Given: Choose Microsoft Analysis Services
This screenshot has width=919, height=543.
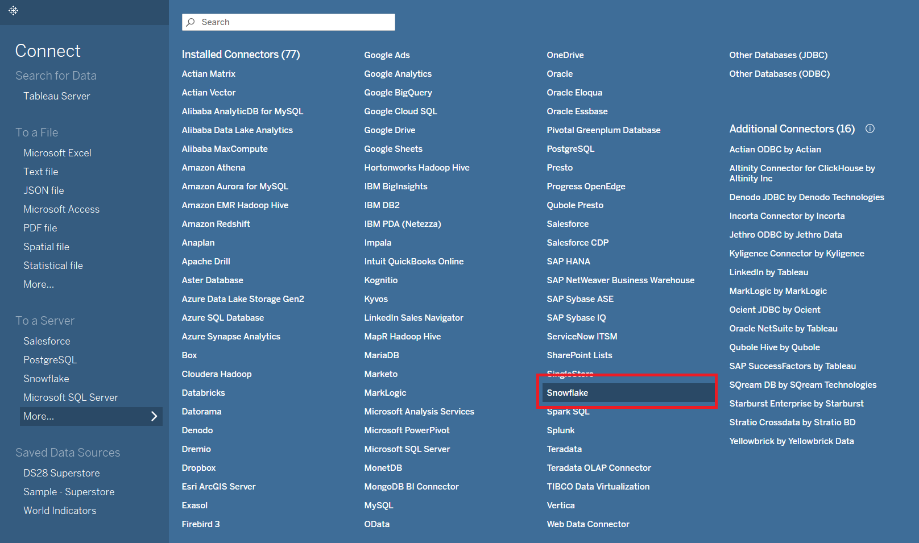Looking at the screenshot, I should (x=419, y=412).
